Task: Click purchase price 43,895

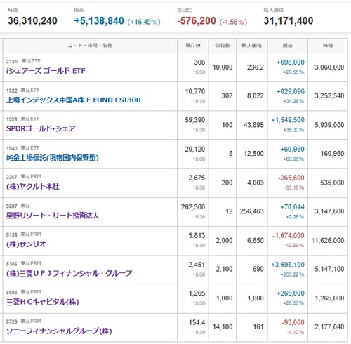Action: click(253, 125)
